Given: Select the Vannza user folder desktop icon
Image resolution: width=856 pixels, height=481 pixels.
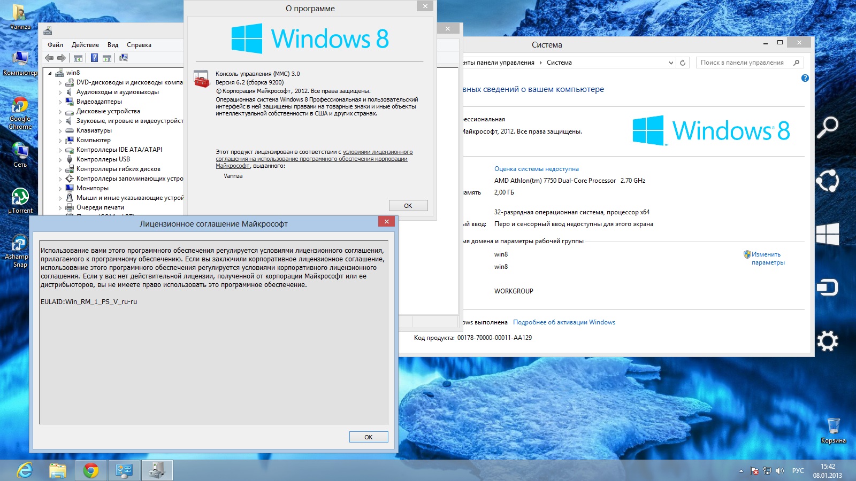Looking at the screenshot, I should [20, 17].
